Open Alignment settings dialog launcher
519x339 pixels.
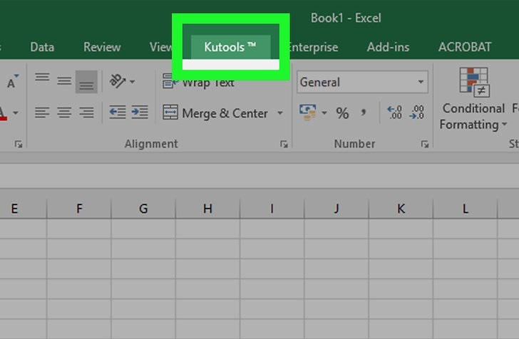click(284, 144)
